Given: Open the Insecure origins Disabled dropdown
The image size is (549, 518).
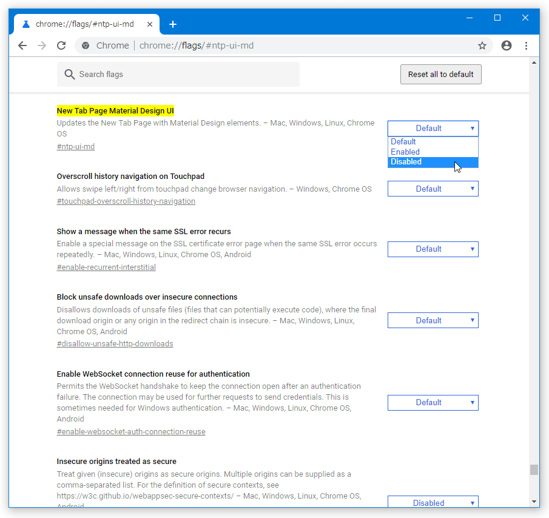Looking at the screenshot, I should coord(433,502).
